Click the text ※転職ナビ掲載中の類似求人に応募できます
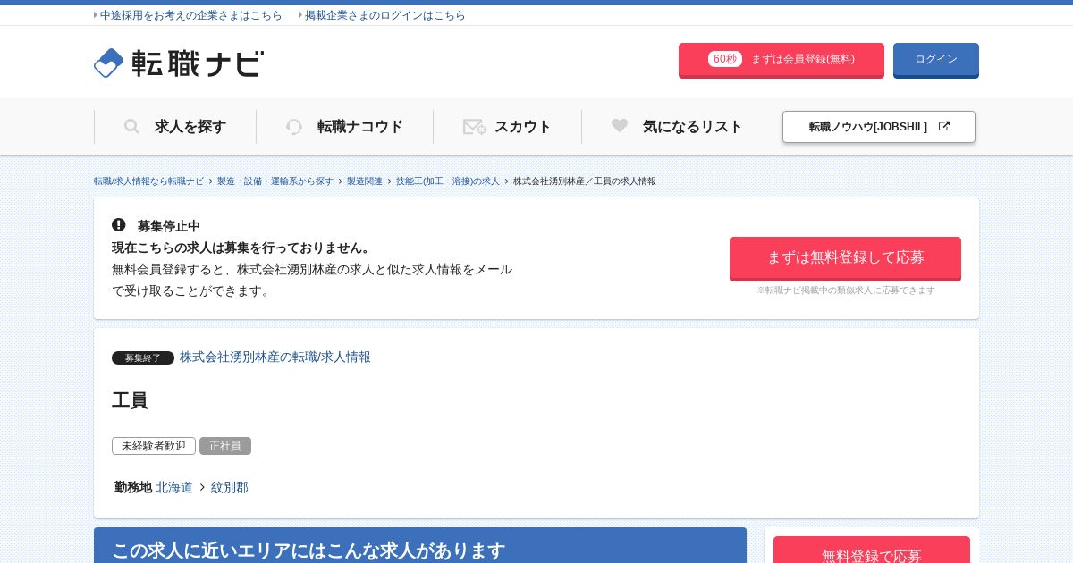Viewport: 1073px width, 563px height. click(x=846, y=290)
